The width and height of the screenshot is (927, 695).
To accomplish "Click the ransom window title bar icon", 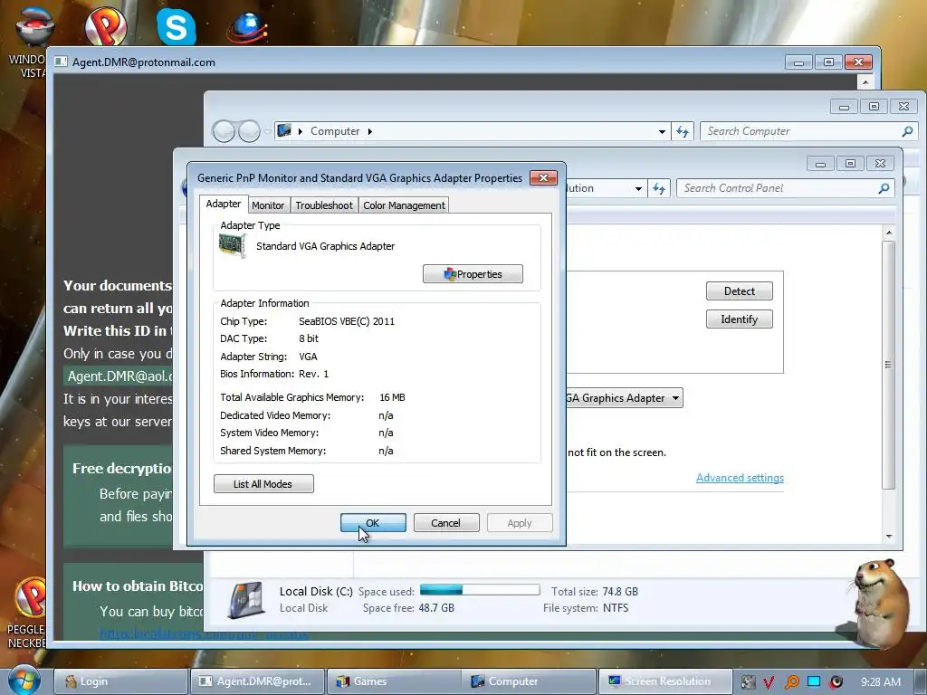I will 61,62.
